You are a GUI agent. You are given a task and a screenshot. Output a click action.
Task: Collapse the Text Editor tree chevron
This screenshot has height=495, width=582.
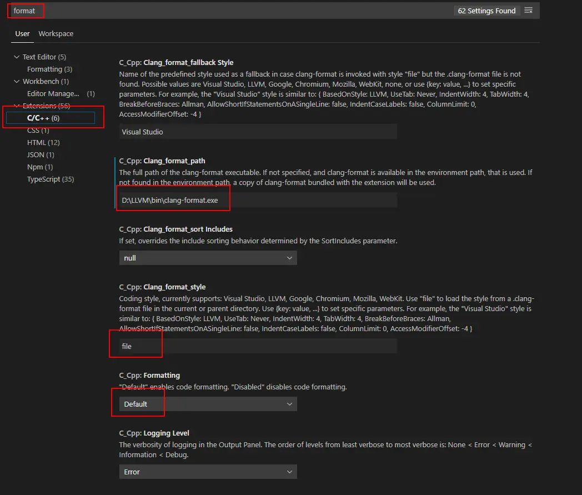pyautogui.click(x=17, y=57)
